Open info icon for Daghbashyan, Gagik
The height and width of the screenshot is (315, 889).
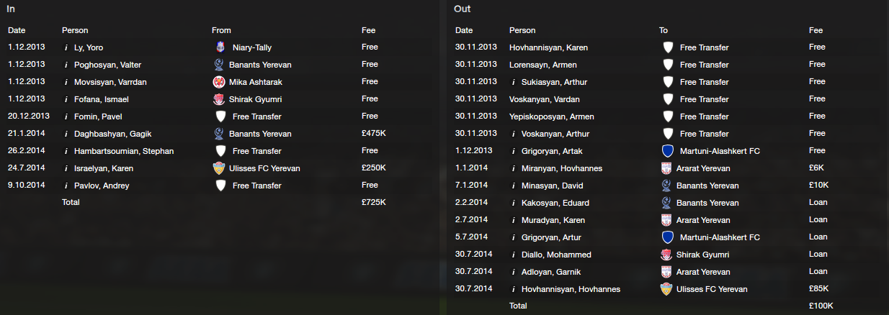(x=66, y=134)
